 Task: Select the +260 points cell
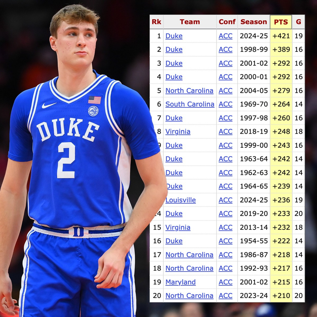tap(281, 118)
